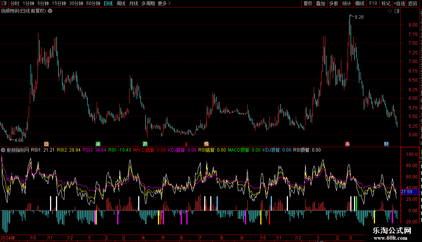422x242 pixels.
Task: Expand the 更多 period options
Action: coord(164,3)
